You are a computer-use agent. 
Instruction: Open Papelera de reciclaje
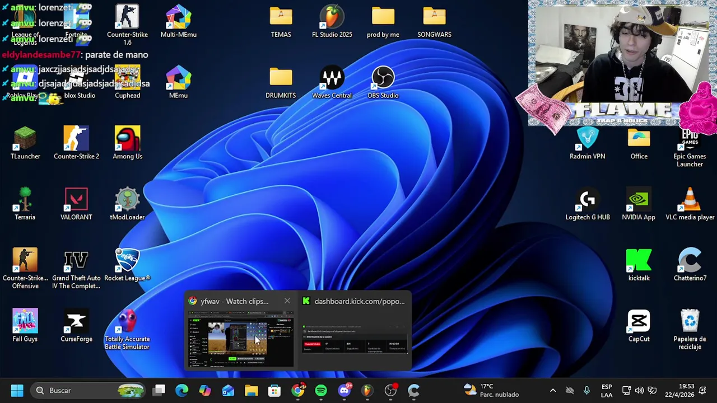[x=690, y=330]
